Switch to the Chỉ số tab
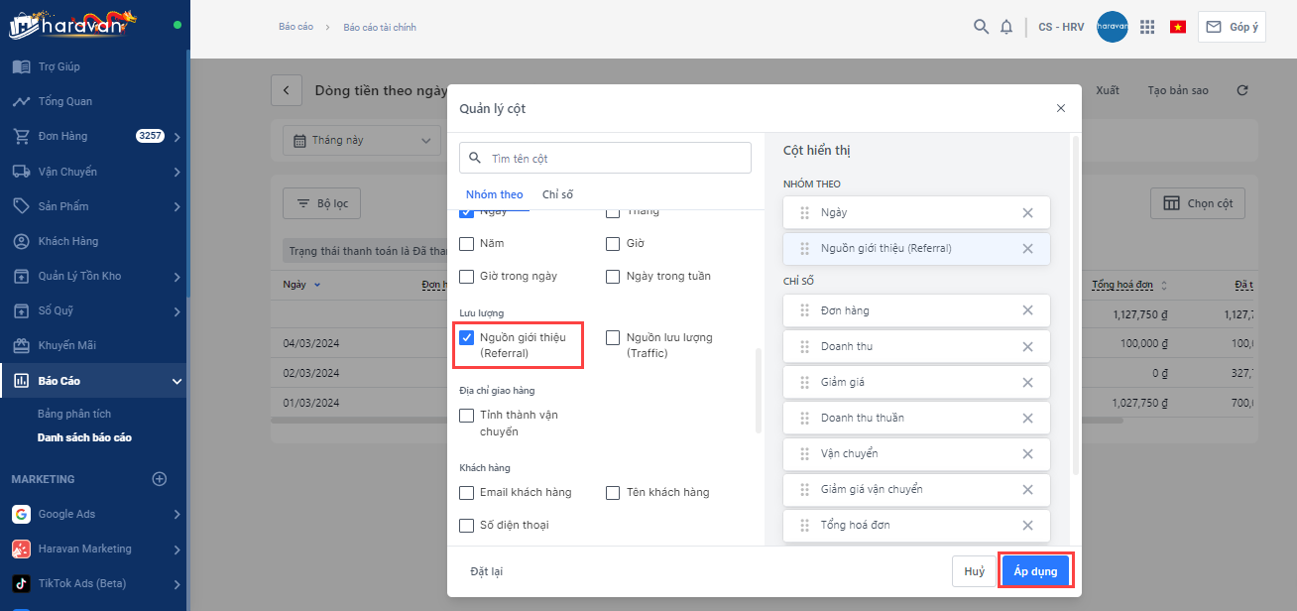This screenshot has width=1297, height=611. (557, 194)
